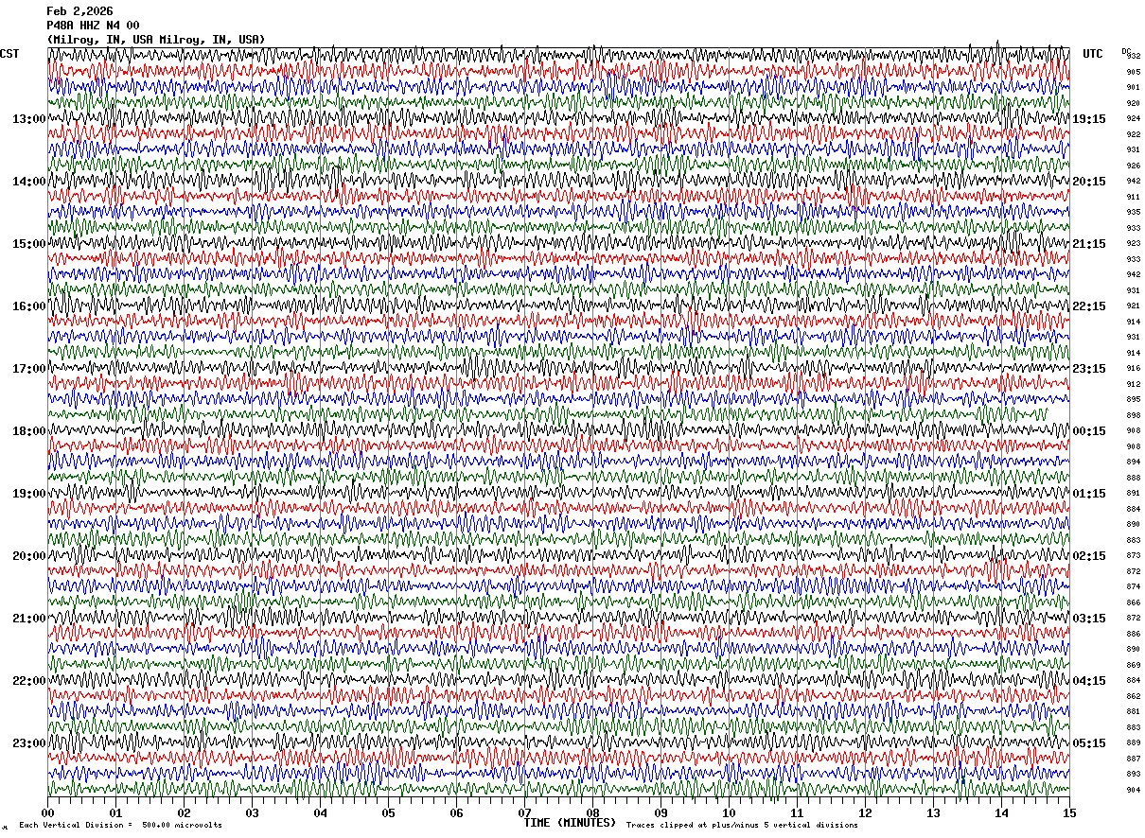Viewport: 1145px width, 838px height.
Task: Click the 13:00 CST time label
Action: coord(28,119)
